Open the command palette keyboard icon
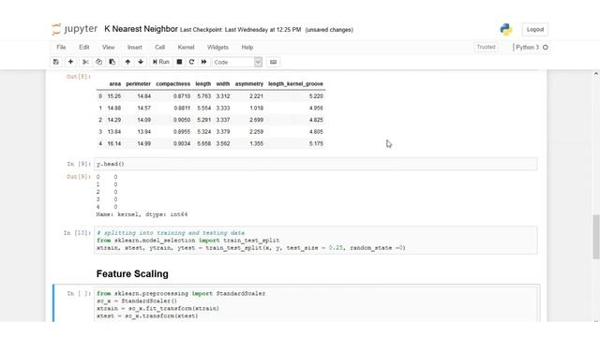Screen dimensions: 600x337 (x=273, y=62)
